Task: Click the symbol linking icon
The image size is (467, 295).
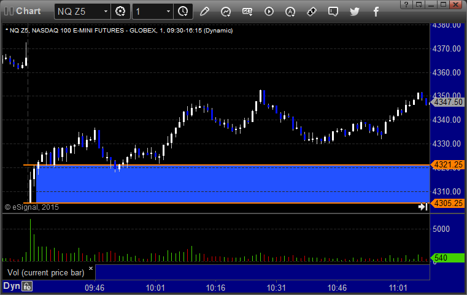Action: (x=312, y=12)
